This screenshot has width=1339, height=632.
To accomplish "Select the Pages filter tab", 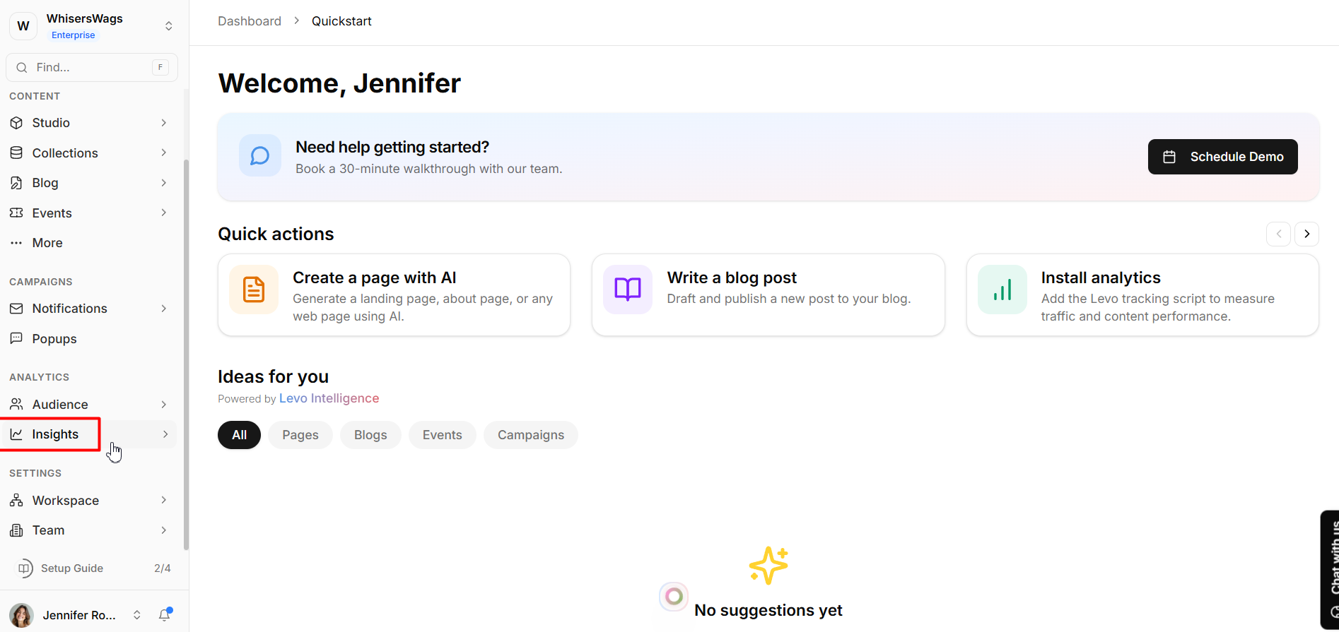I will pyautogui.click(x=300, y=435).
